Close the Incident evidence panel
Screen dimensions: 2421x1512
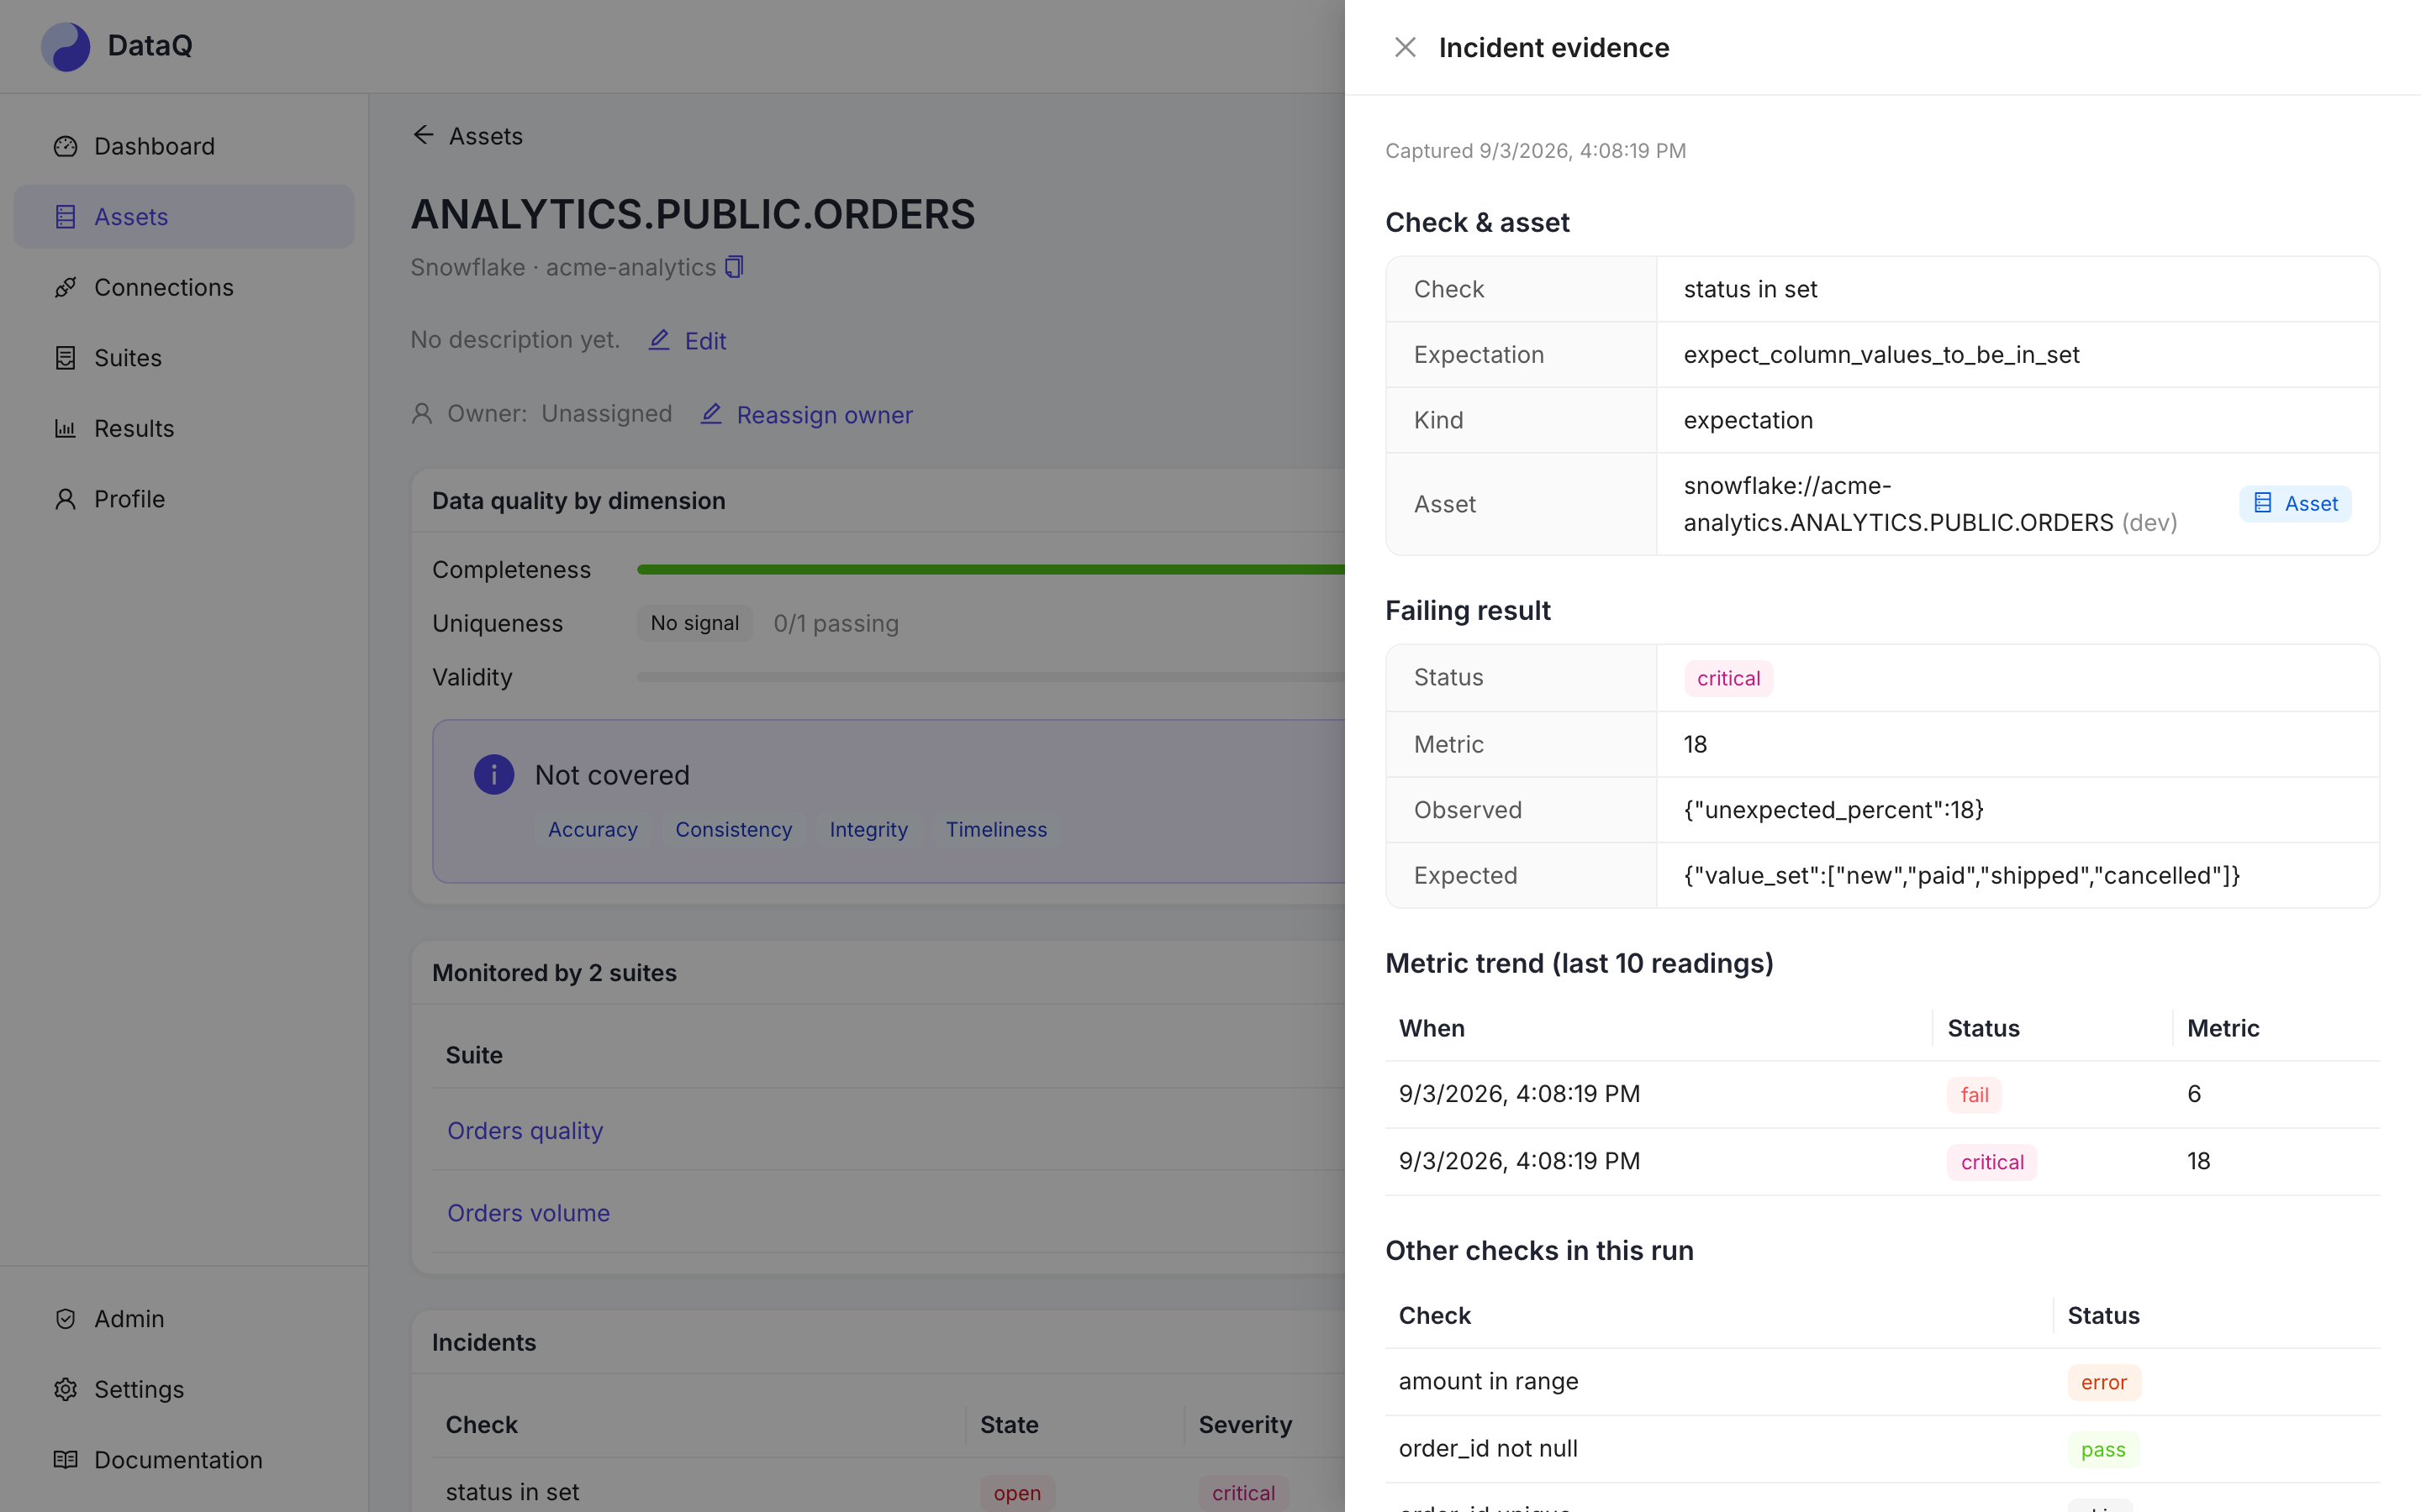click(x=1405, y=47)
